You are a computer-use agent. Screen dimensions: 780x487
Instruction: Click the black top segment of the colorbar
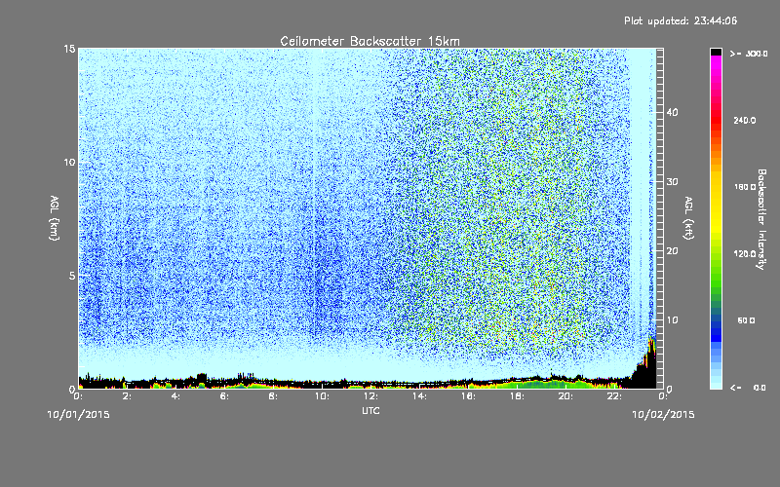716,52
